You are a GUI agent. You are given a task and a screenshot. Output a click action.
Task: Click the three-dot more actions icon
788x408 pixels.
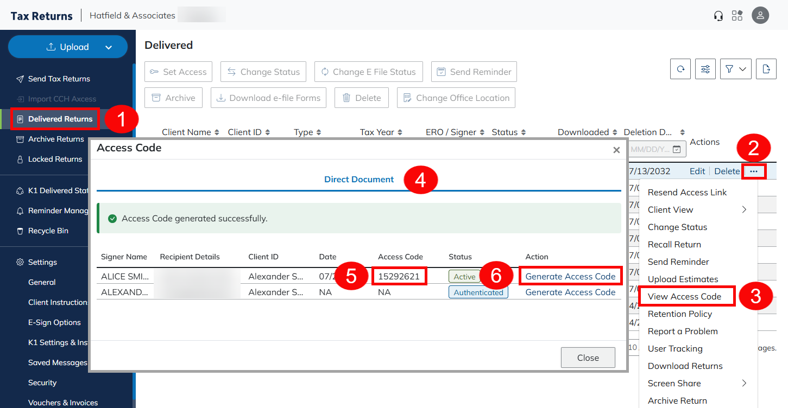[x=754, y=171]
